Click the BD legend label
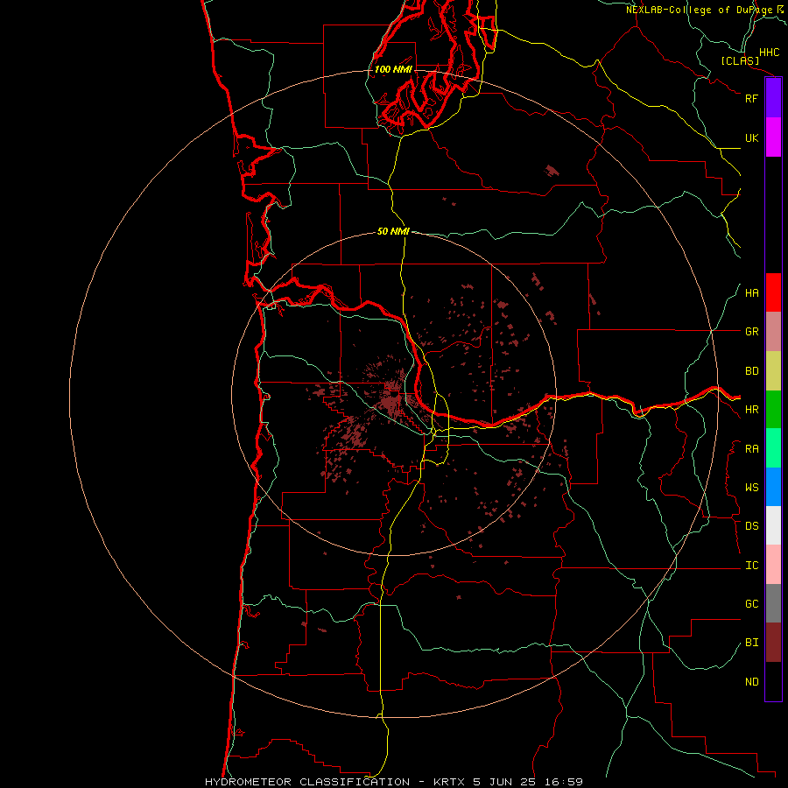Screen dimensions: 788x788 [x=751, y=371]
